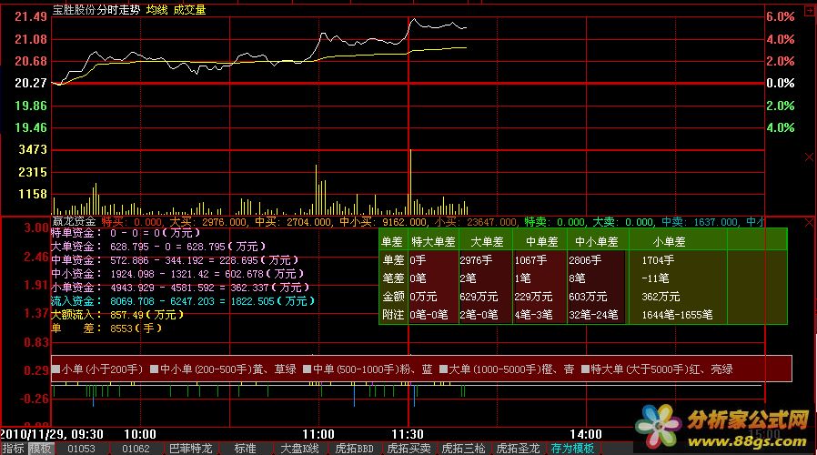
Task: Click the 1644笔-1655笔 note cell
Action: coord(677,315)
